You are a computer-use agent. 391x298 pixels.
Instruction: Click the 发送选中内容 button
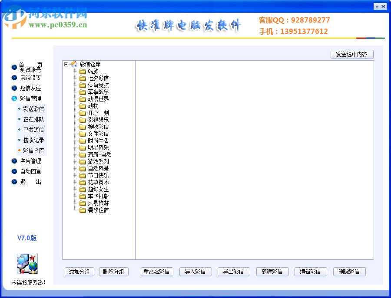pos(352,54)
